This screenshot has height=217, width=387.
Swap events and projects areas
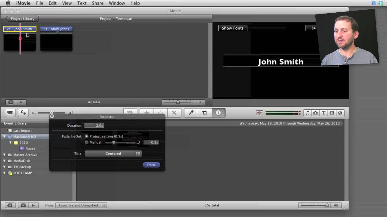23,113
